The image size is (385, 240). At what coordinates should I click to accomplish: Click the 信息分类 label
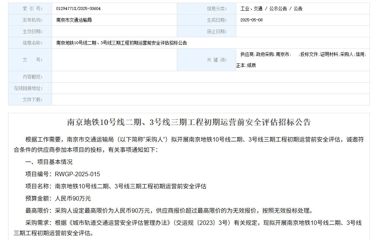pos(217,8)
